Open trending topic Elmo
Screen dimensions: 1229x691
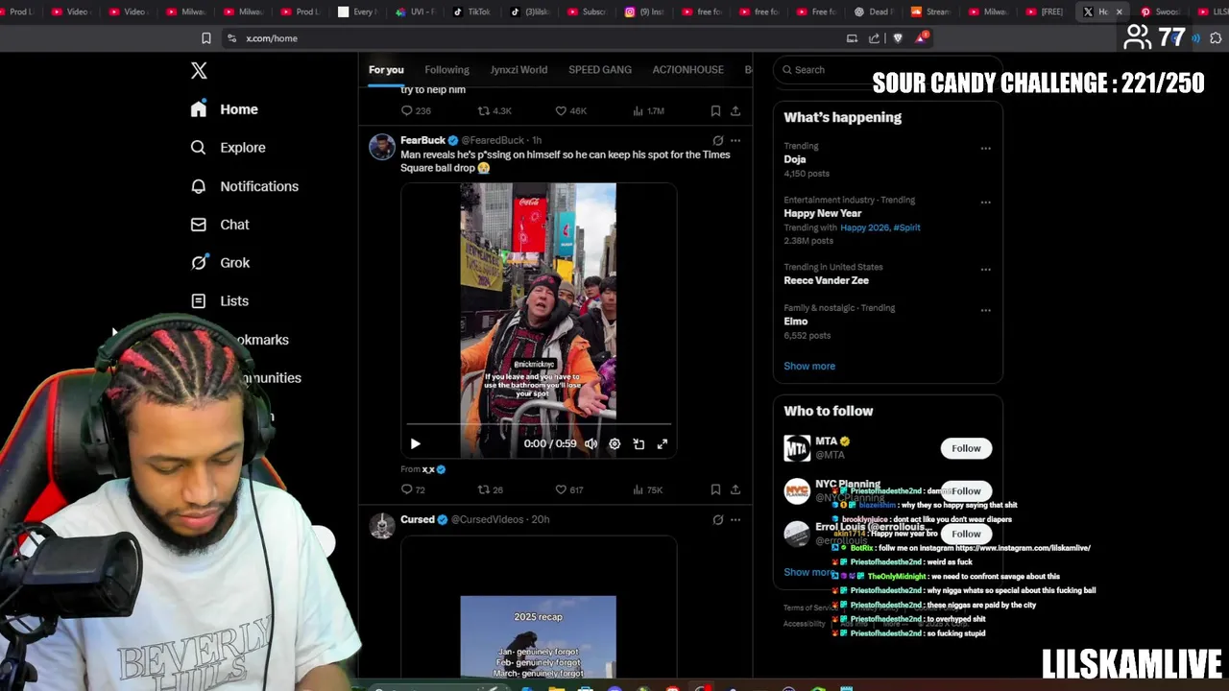795,322
